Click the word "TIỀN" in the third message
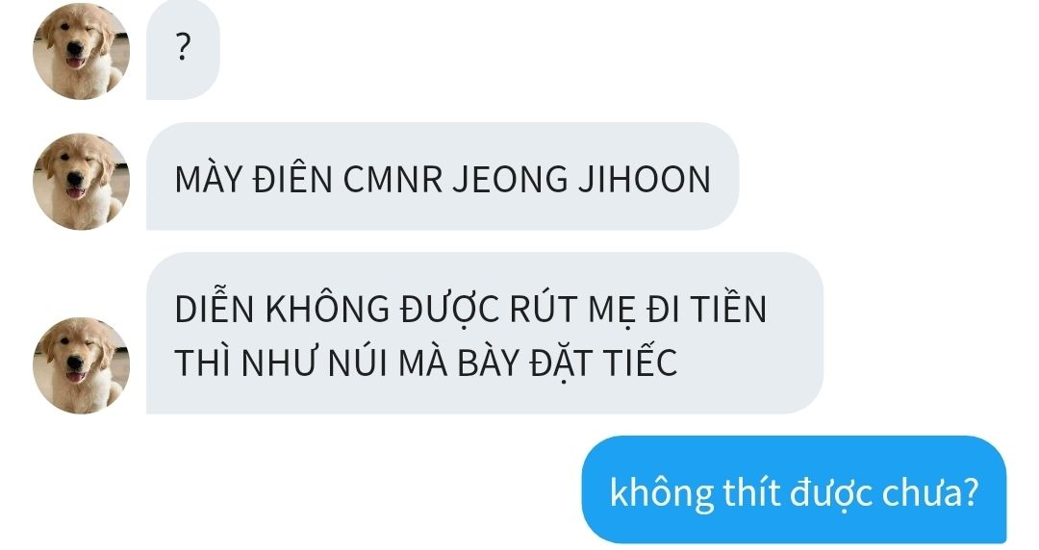This screenshot has width=1039, height=550. coord(728,309)
